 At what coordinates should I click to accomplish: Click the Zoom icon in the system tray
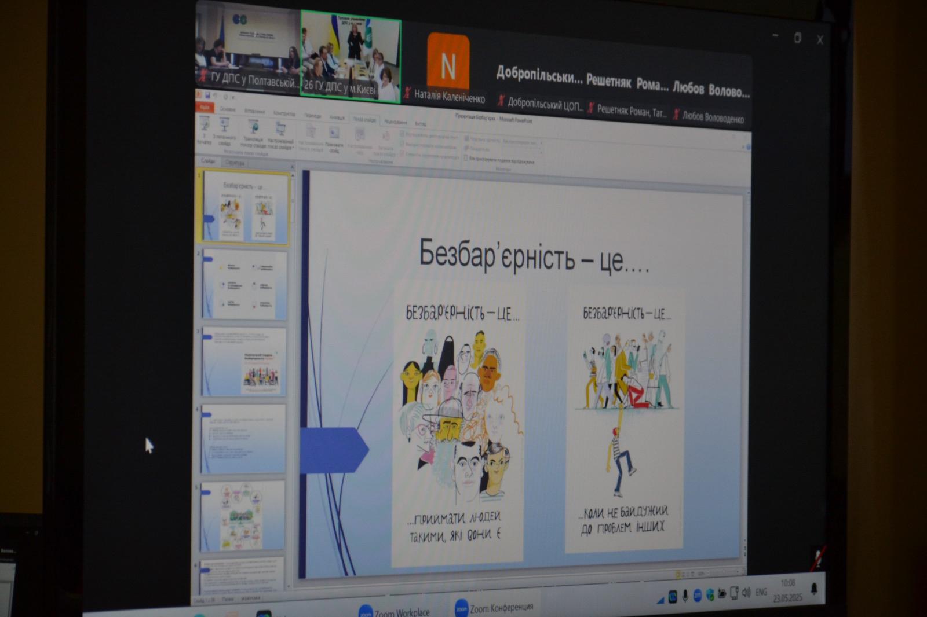[x=697, y=595]
